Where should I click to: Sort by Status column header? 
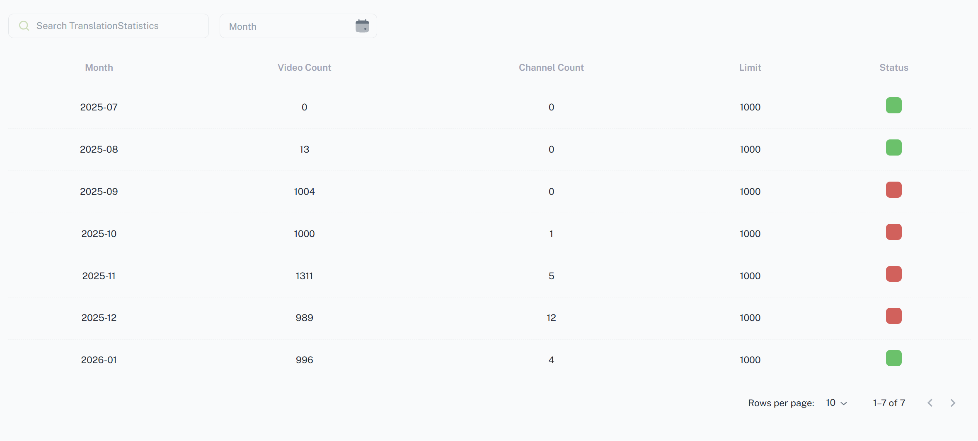pyautogui.click(x=893, y=67)
